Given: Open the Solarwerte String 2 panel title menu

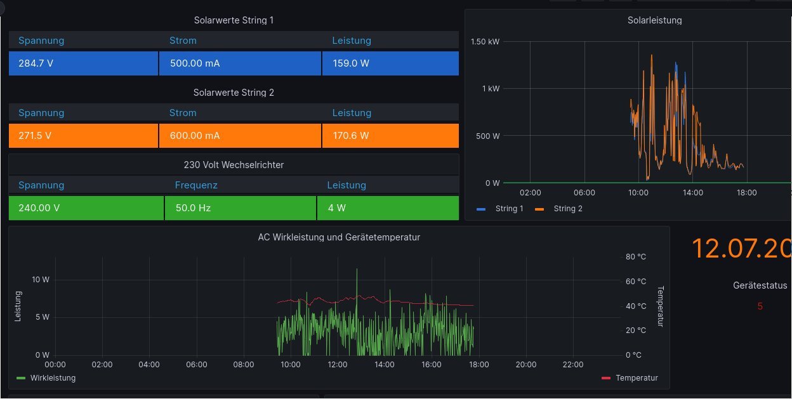Looking at the screenshot, I should [x=234, y=93].
